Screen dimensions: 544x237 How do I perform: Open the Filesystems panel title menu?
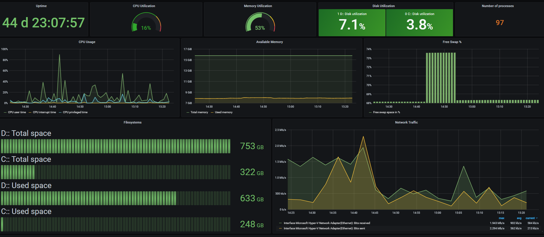(x=132, y=122)
